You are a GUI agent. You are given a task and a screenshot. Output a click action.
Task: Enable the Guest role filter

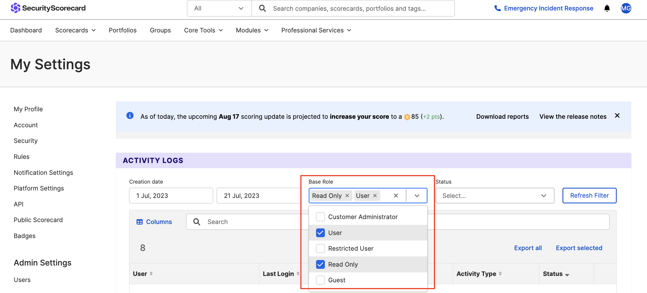[320, 280]
